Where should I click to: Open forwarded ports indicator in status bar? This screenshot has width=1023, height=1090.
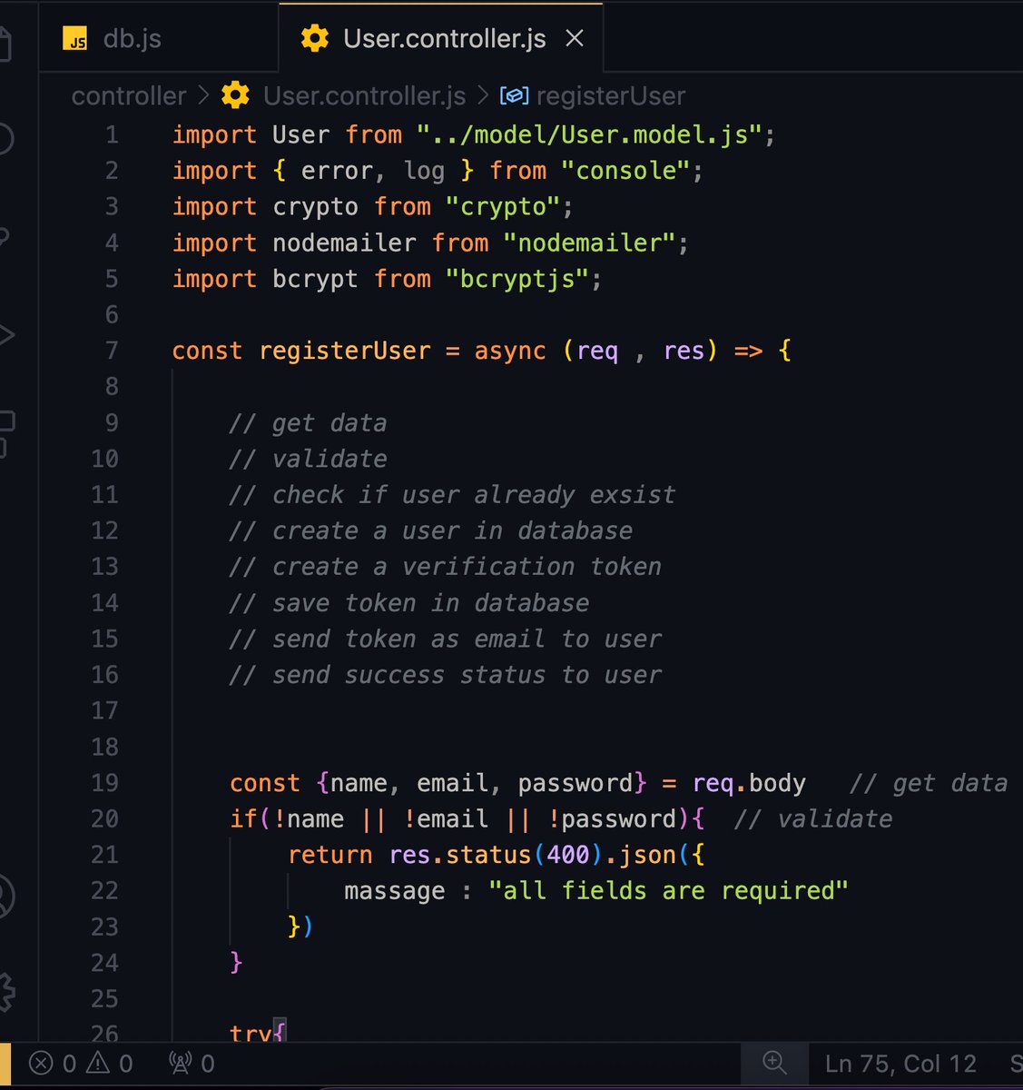192,1064
